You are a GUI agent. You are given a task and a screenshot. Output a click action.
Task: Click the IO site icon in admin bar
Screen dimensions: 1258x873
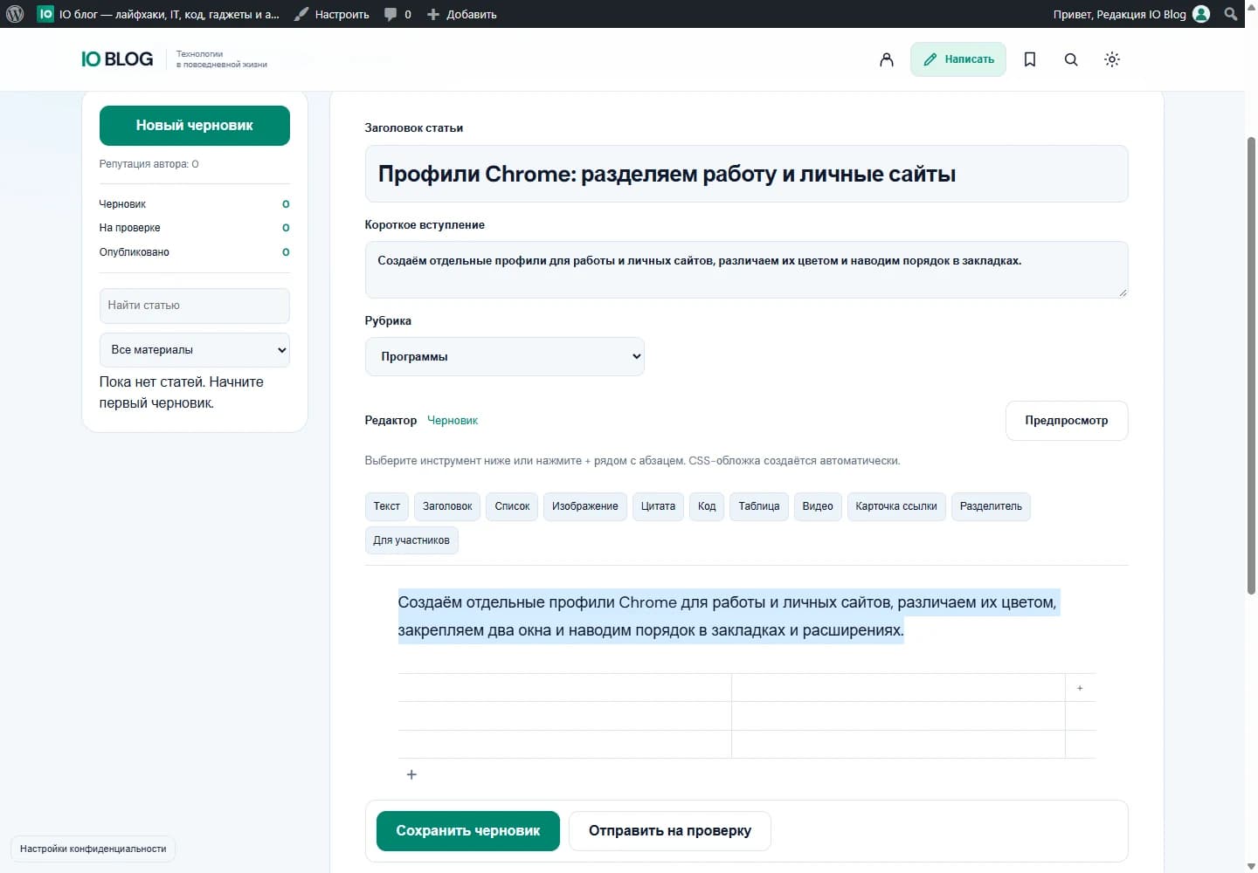pyautogui.click(x=45, y=14)
